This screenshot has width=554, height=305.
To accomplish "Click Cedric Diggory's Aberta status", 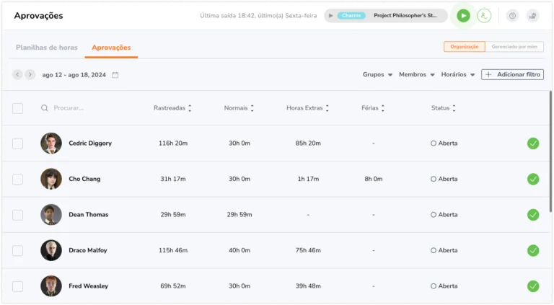I will click(x=444, y=143).
